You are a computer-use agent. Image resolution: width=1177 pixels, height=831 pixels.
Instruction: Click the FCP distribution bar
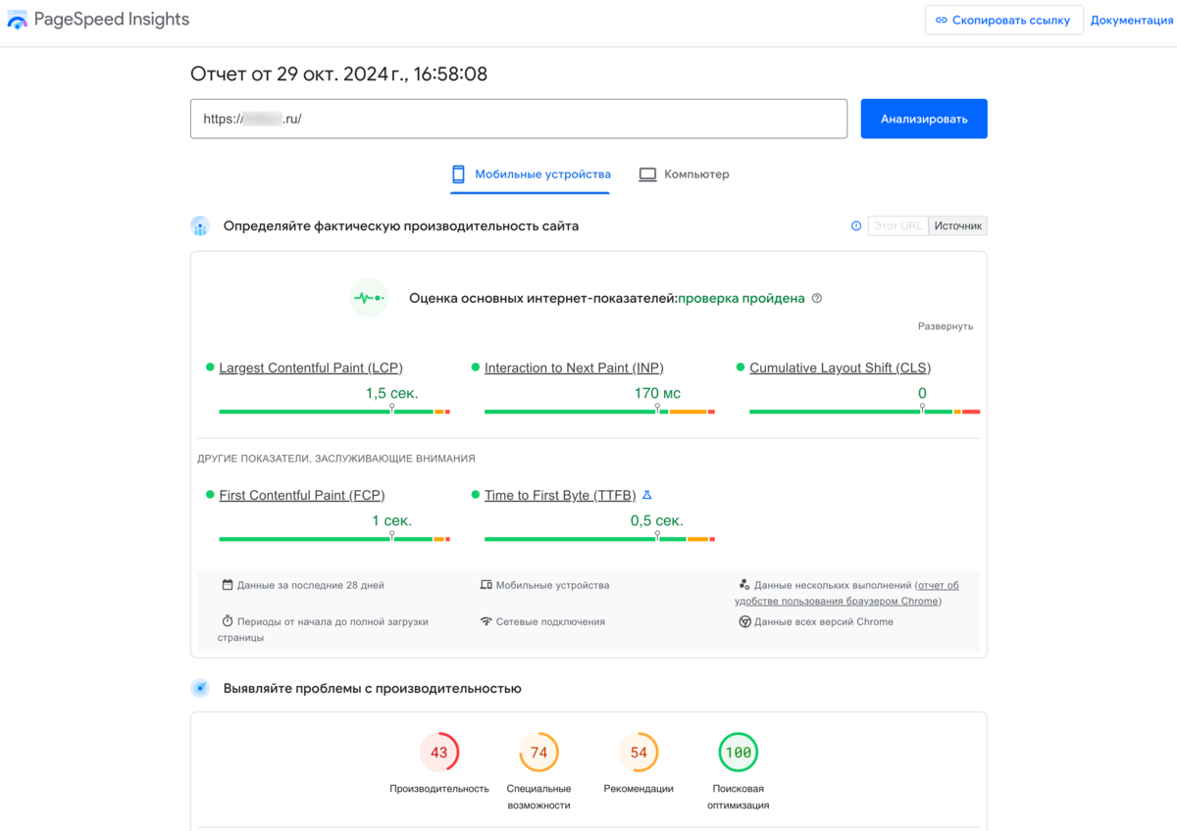tap(334, 539)
